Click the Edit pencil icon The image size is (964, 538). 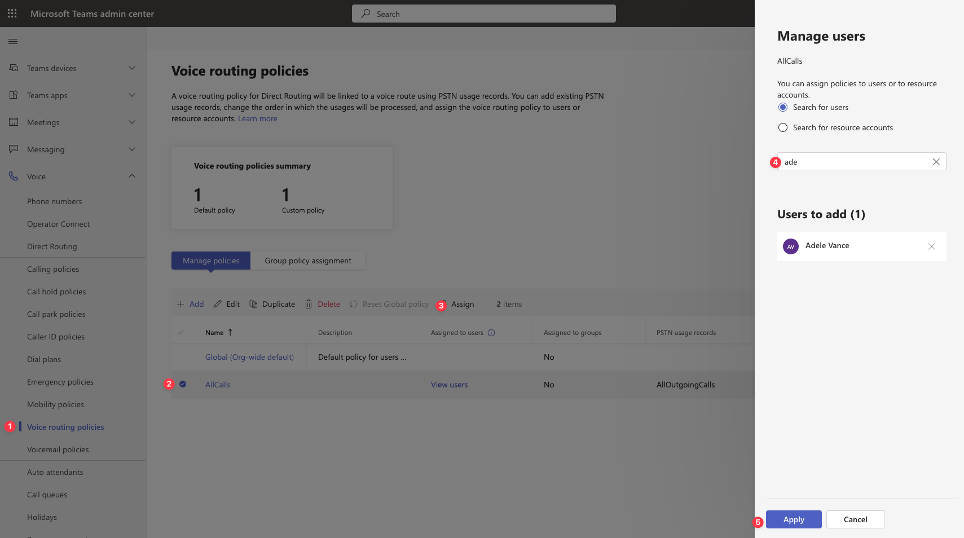coord(218,304)
